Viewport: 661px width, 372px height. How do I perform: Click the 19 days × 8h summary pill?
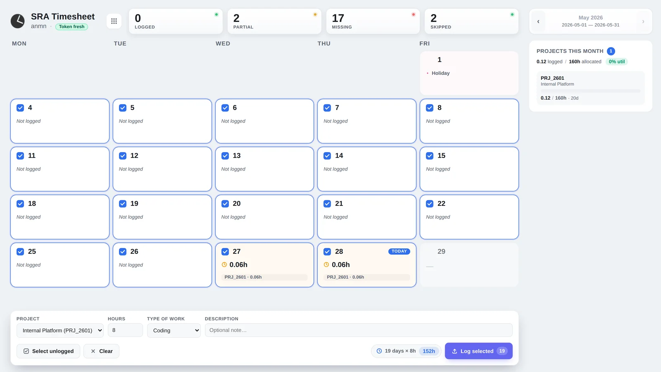coord(406,351)
